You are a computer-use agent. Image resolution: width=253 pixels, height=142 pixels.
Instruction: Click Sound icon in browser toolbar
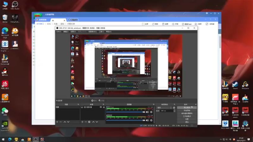175,24
